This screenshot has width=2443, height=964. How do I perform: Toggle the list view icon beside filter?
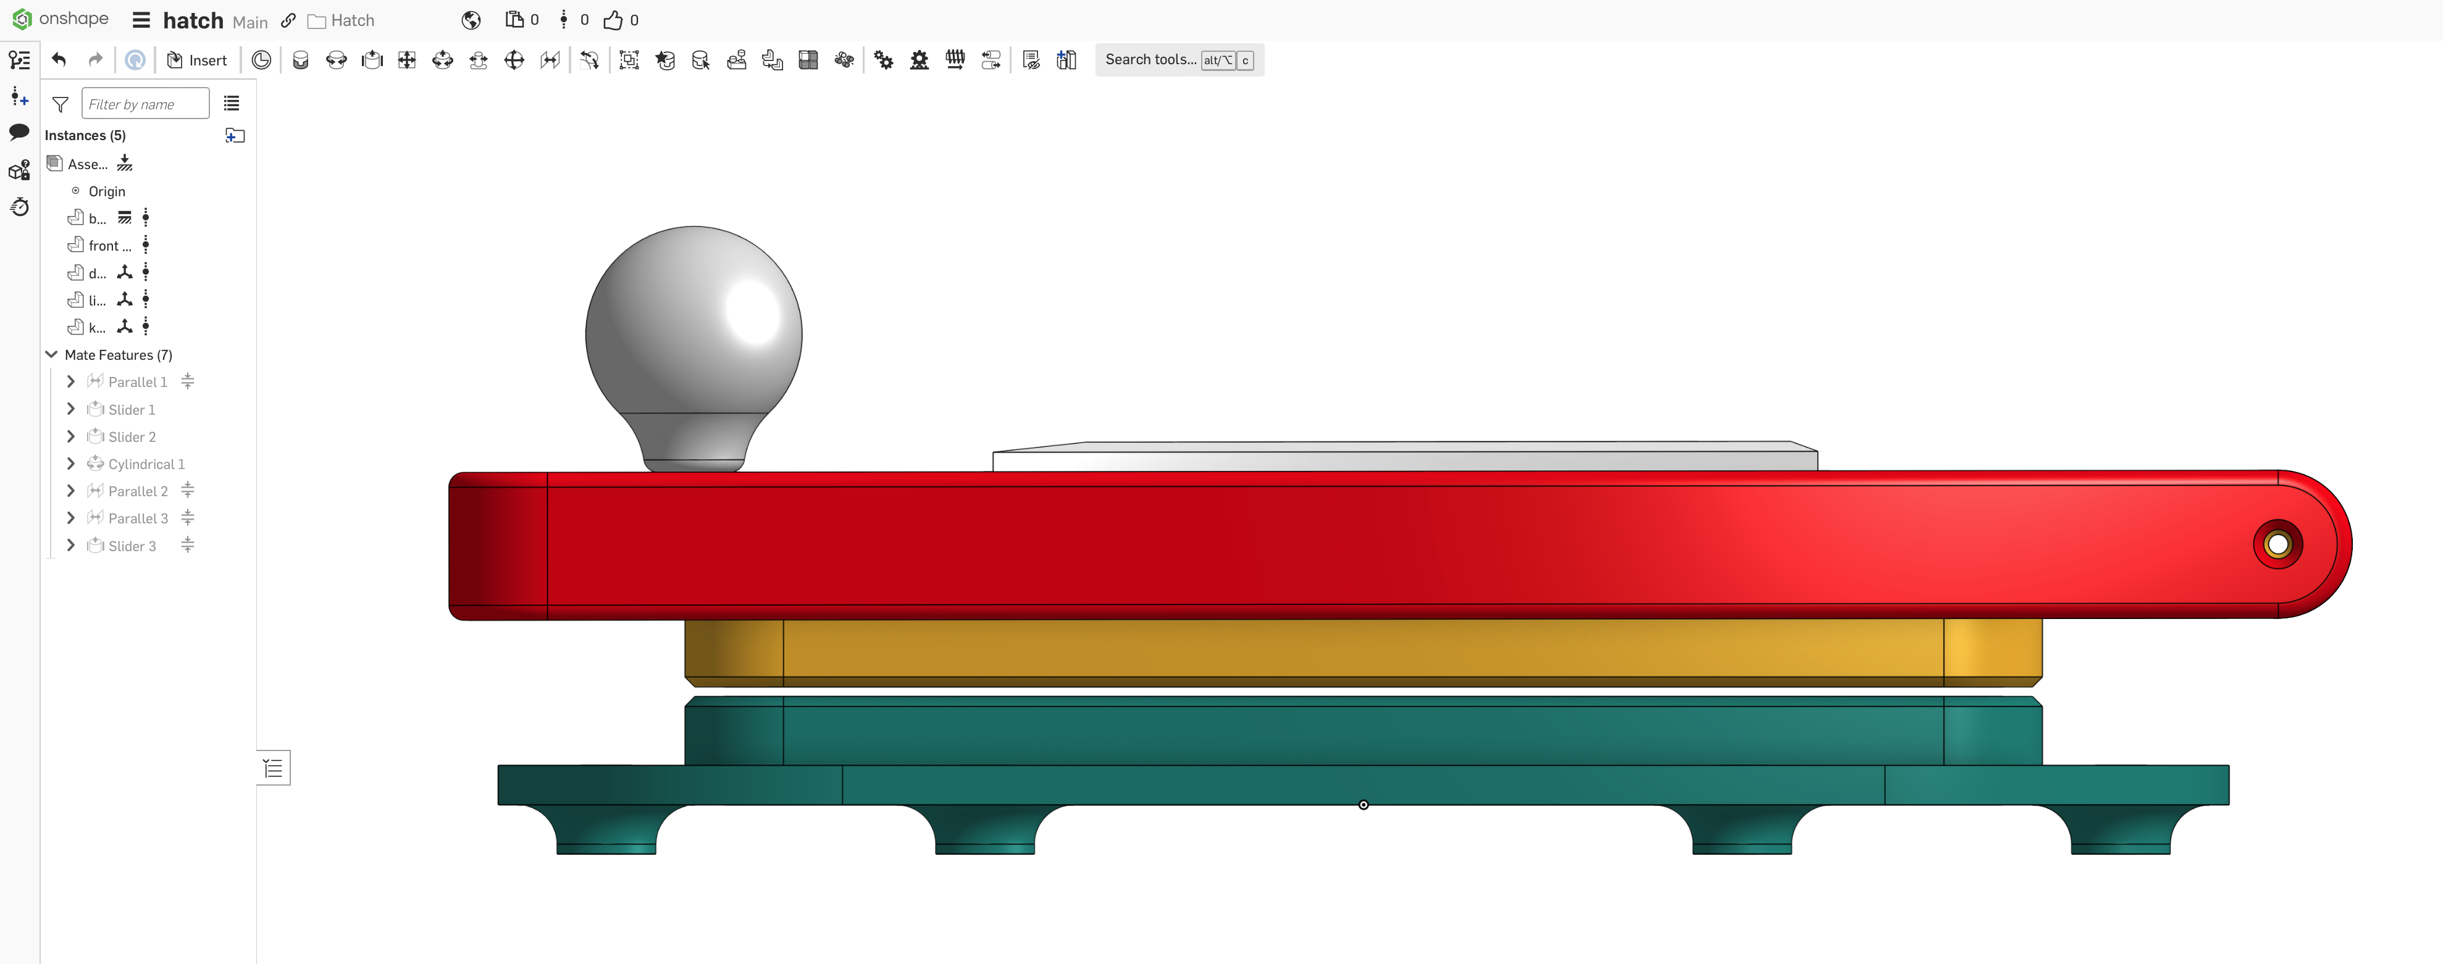point(232,103)
